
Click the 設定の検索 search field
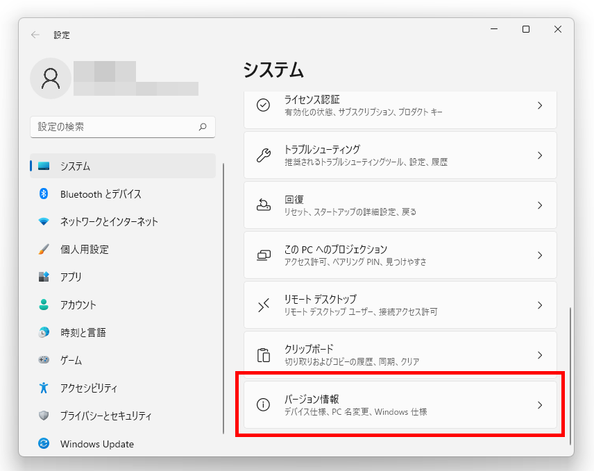coord(123,127)
